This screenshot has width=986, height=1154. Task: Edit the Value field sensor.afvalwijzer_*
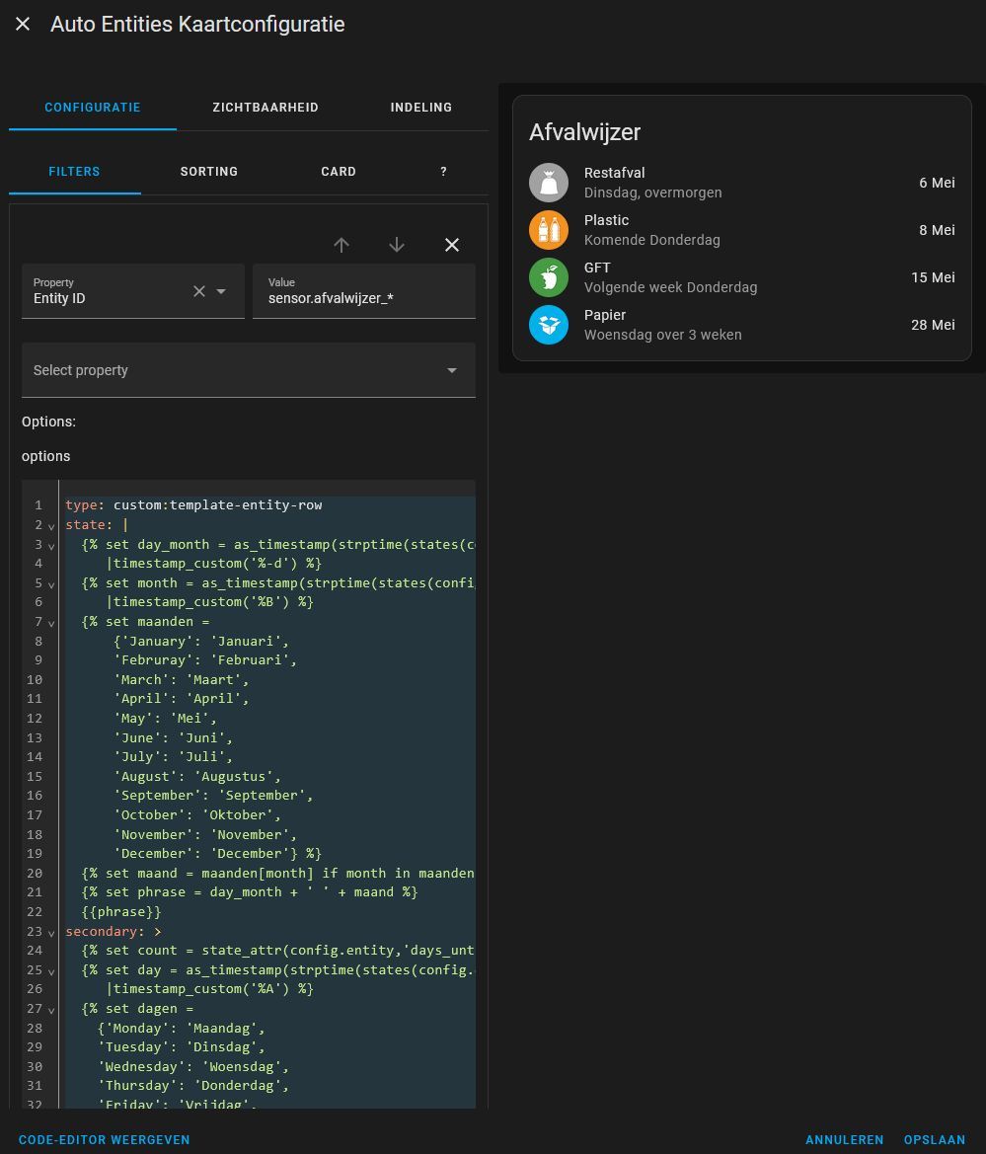pyautogui.click(x=363, y=298)
